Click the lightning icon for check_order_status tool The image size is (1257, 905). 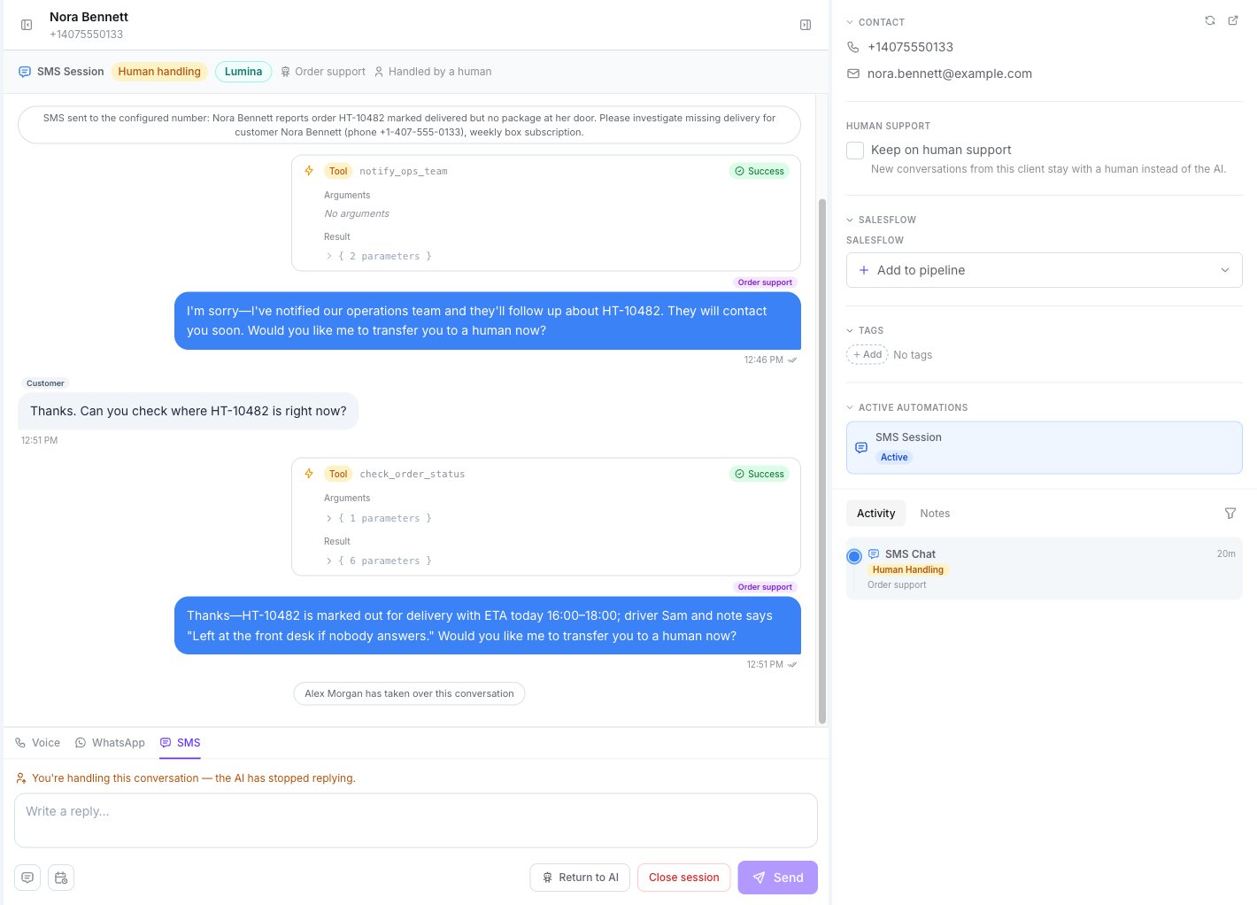click(x=309, y=474)
